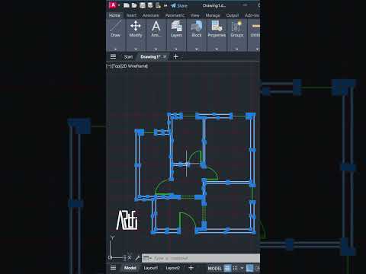Image resolution: width=366 pixels, height=274 pixels.
Task: Open command line customize wrench icon
Action: tap(137, 258)
